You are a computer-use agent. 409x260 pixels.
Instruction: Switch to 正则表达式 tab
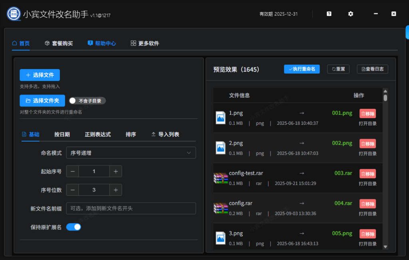coord(97,134)
